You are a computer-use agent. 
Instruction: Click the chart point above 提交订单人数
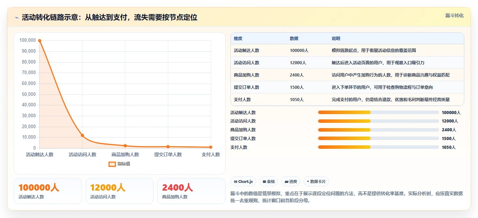click(x=168, y=146)
